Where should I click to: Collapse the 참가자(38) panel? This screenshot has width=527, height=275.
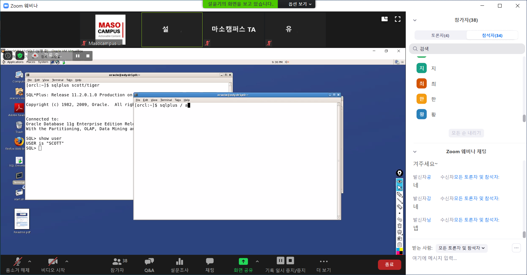click(x=415, y=20)
